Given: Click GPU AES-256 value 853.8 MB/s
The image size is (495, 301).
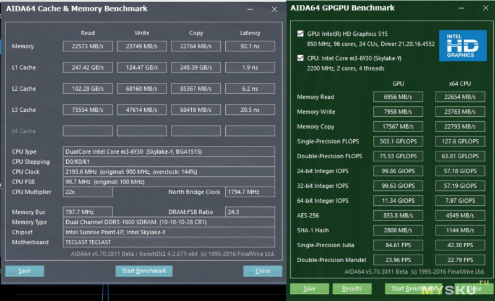Looking at the screenshot, I should (398, 215).
